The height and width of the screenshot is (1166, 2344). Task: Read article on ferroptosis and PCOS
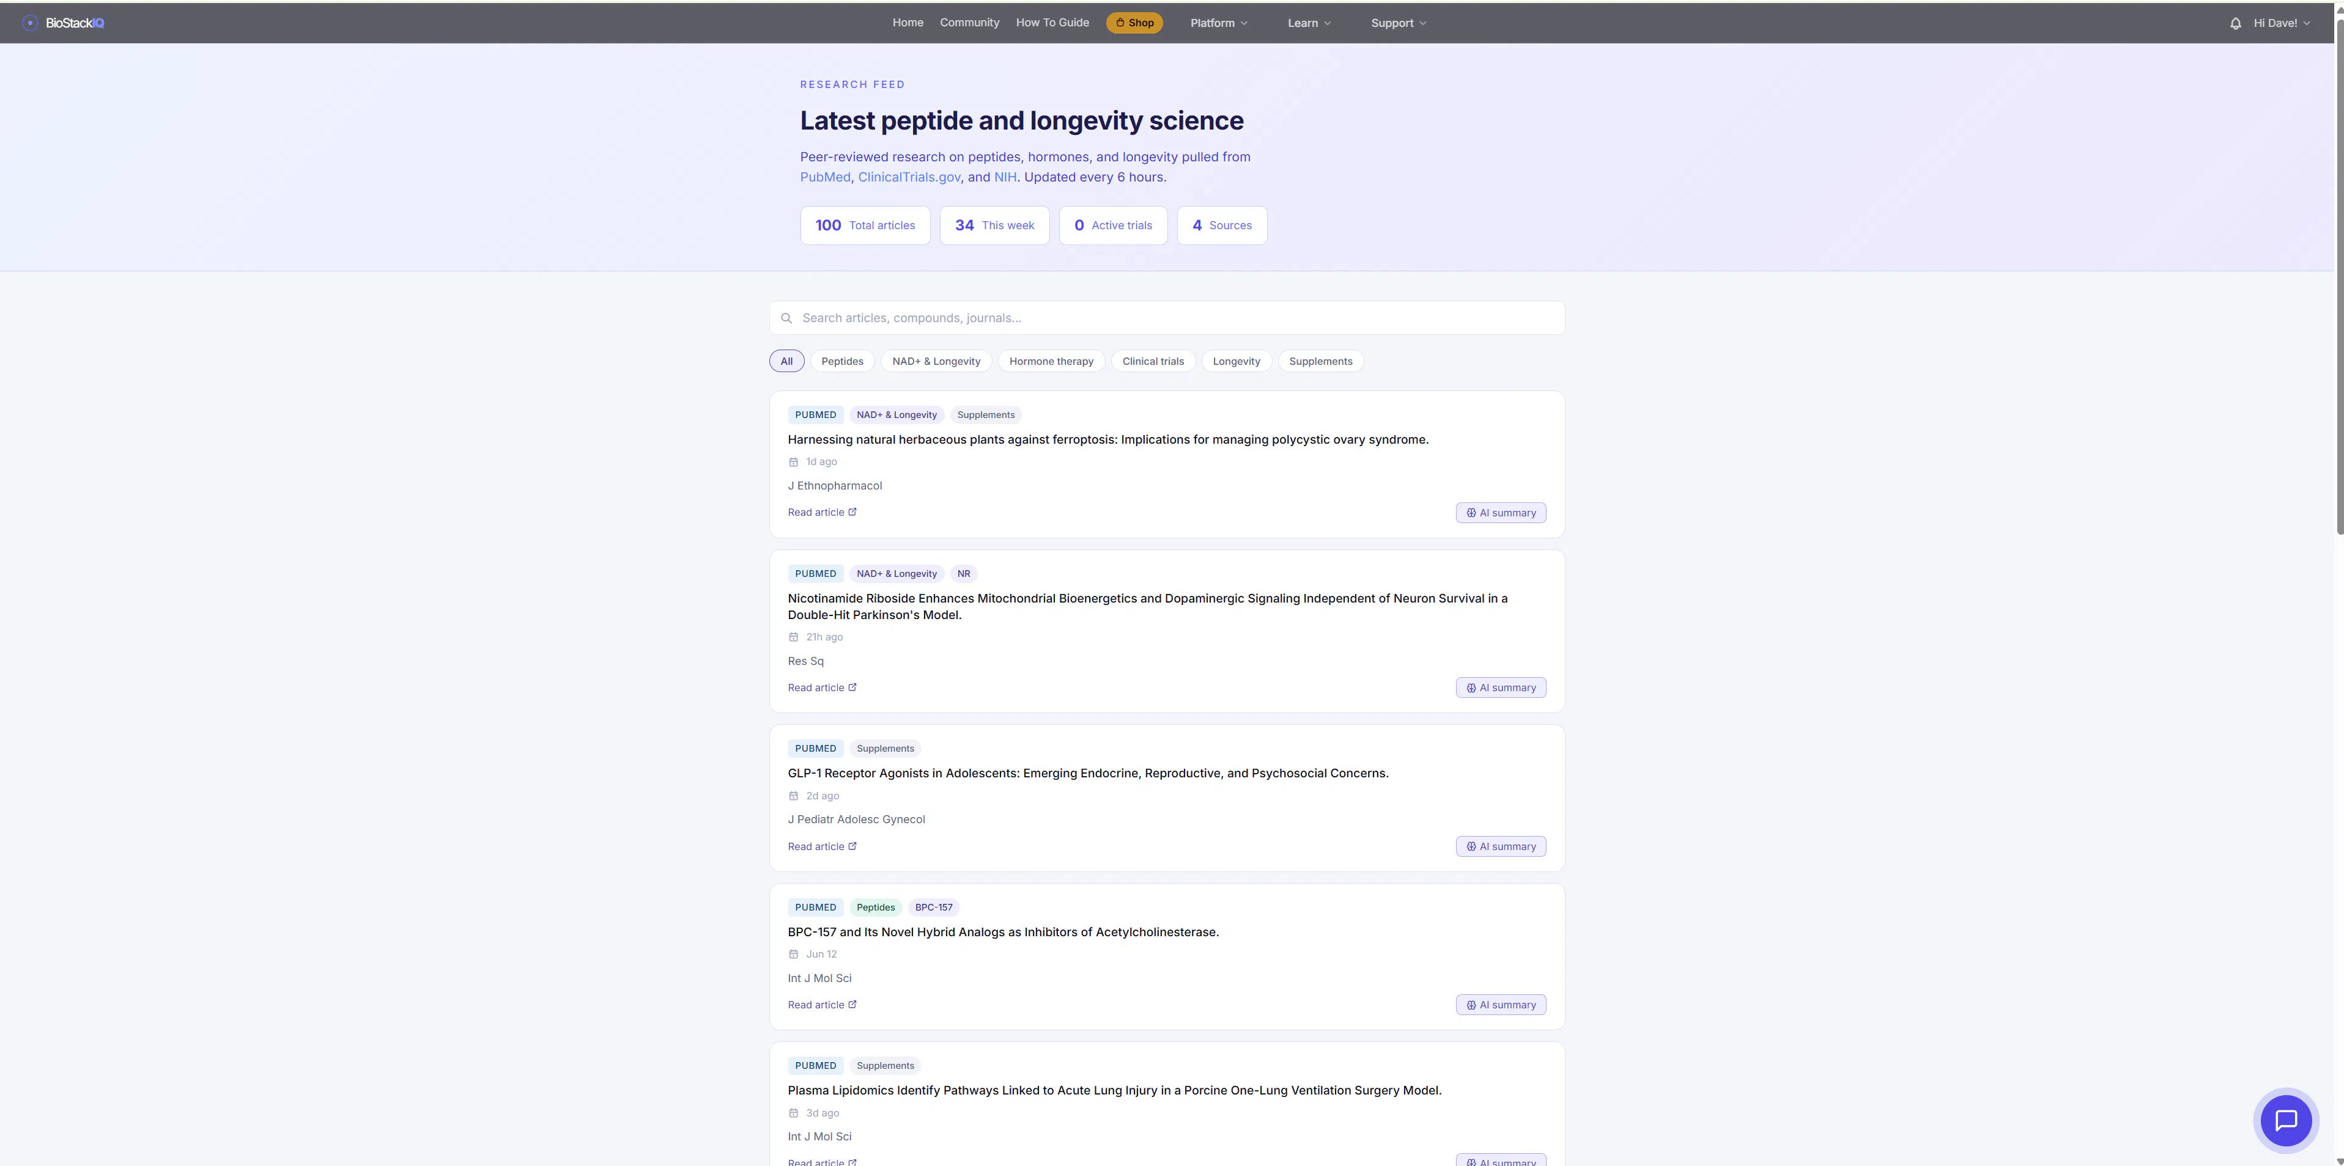pos(822,513)
